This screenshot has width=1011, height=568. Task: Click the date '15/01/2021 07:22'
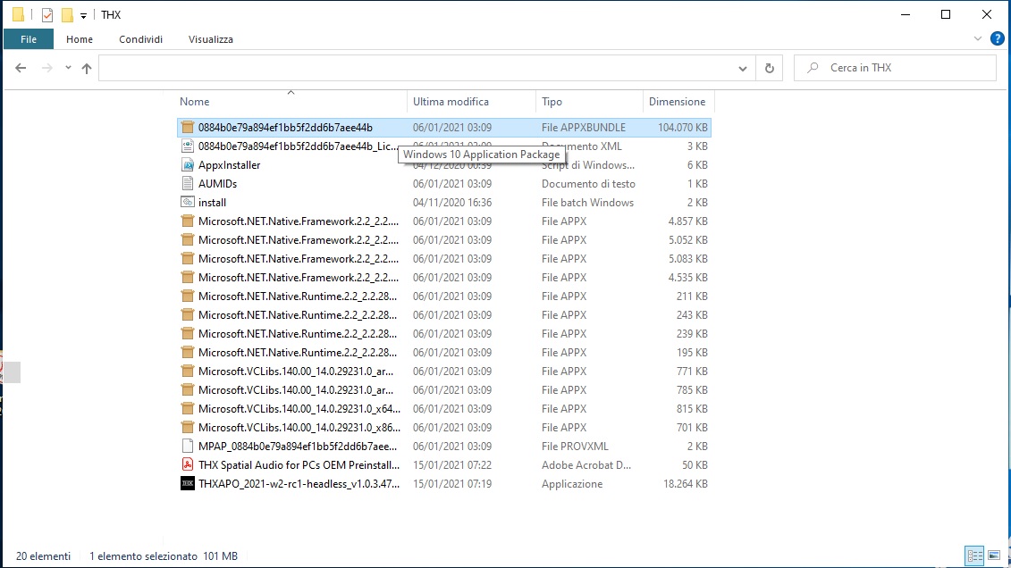pos(452,464)
